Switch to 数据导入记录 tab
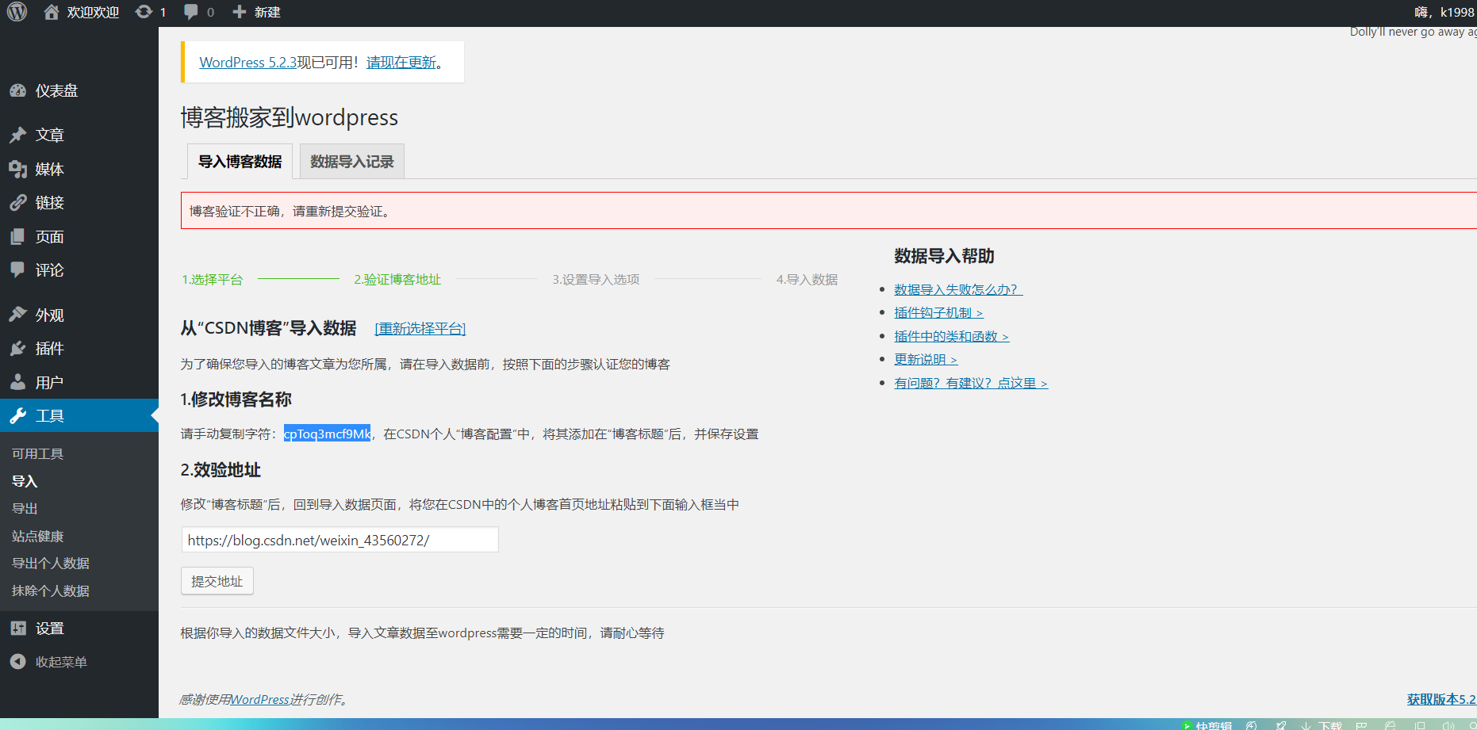 (352, 162)
